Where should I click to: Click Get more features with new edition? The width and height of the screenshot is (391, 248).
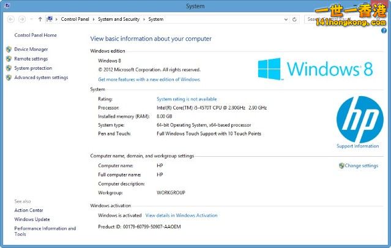(149, 80)
